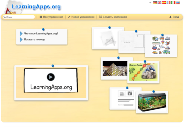Open Все упражнения menu item
Image resolution: width=189 pixels, height=127 pixels.
[x=51, y=17]
